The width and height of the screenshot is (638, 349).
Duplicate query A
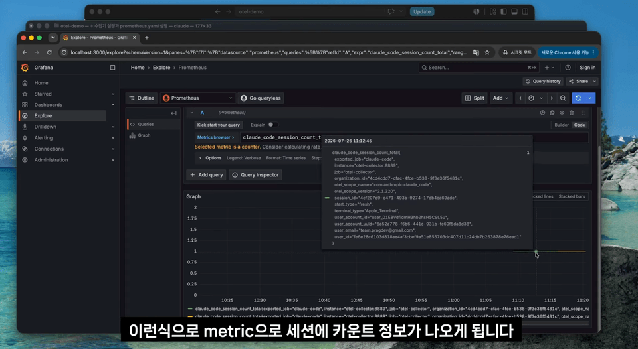click(x=552, y=113)
